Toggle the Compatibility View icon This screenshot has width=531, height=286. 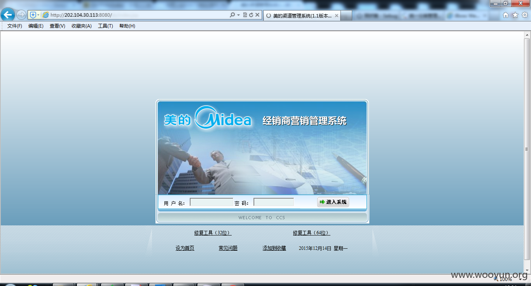[x=245, y=15]
